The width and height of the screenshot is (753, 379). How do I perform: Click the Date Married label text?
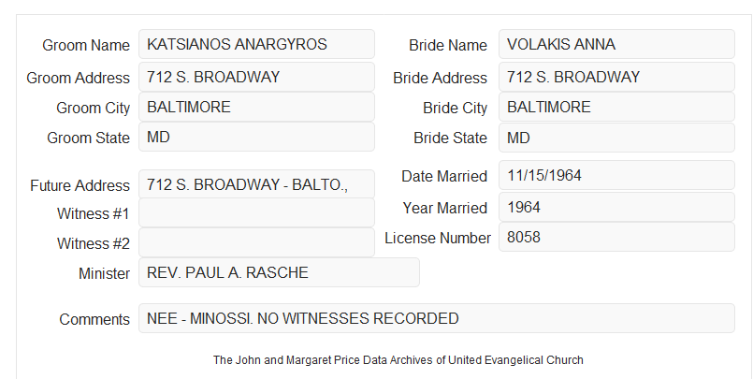(444, 176)
